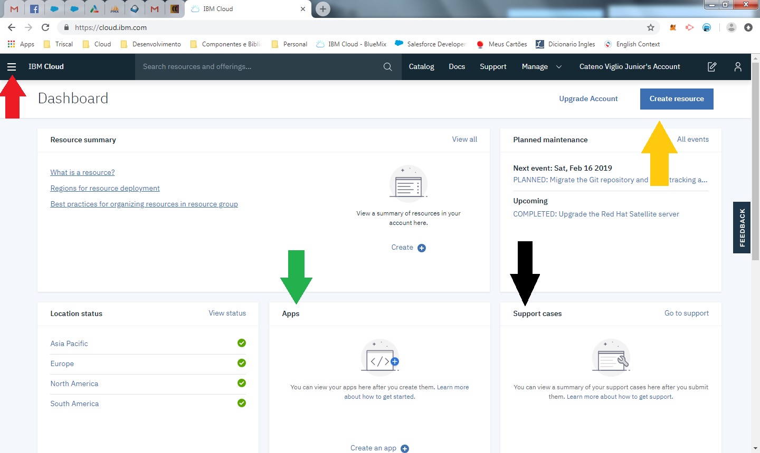Click View all in Resource summary

464,140
